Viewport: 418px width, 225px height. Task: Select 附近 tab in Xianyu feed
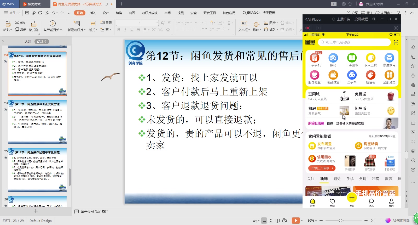337,179
